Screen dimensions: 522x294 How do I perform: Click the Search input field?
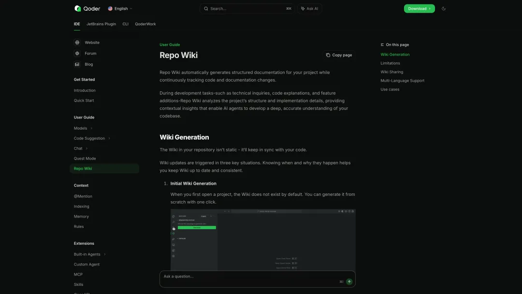pyautogui.click(x=247, y=9)
